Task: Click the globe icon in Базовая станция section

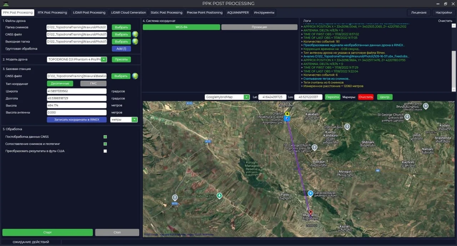Action: click(x=135, y=76)
